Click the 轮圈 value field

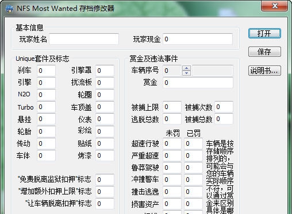coord(105,95)
